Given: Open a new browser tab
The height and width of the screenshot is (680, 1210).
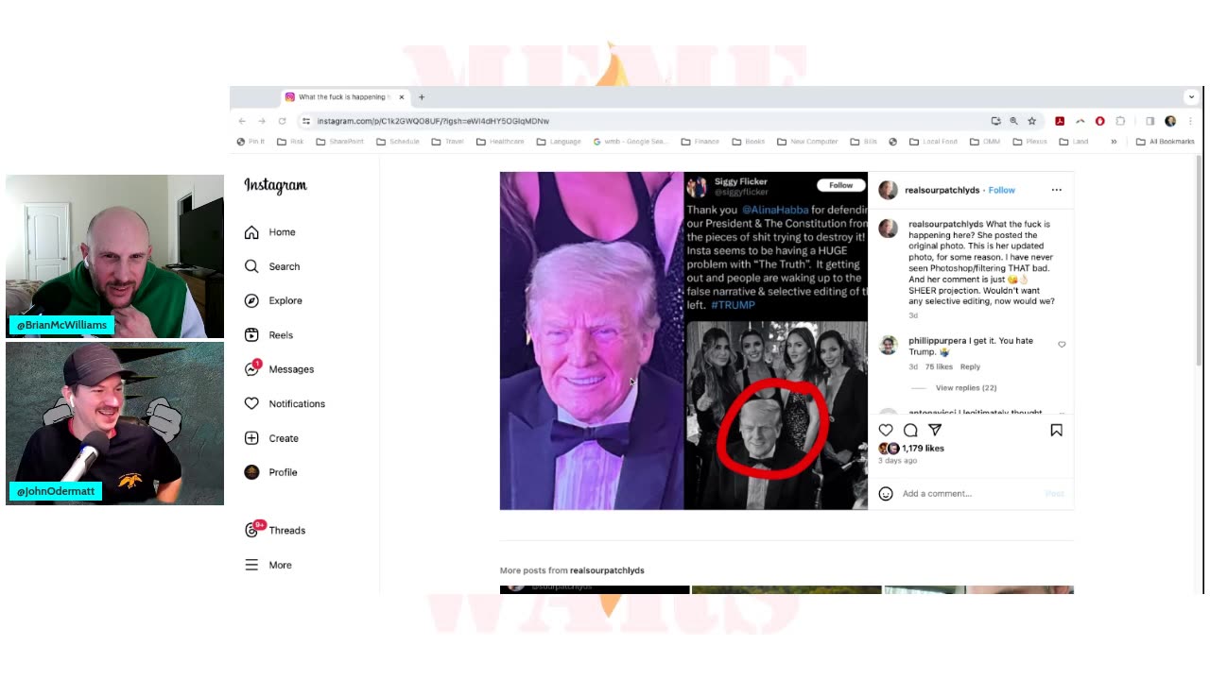Looking at the screenshot, I should coord(422,97).
